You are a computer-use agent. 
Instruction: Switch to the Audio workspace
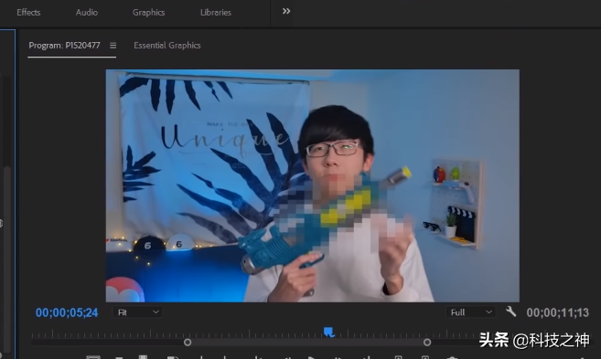[87, 12]
